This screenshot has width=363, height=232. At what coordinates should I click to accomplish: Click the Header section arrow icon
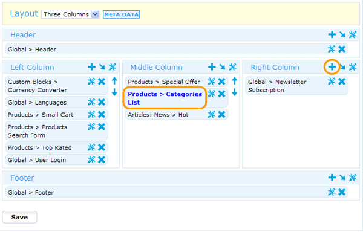coord(342,34)
